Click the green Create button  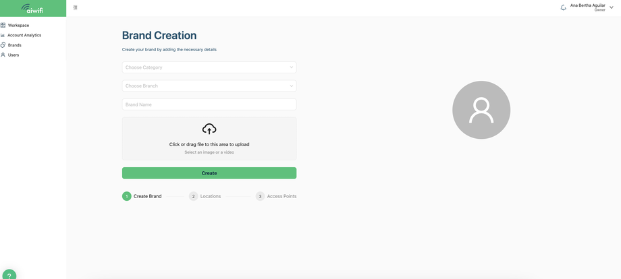click(209, 173)
